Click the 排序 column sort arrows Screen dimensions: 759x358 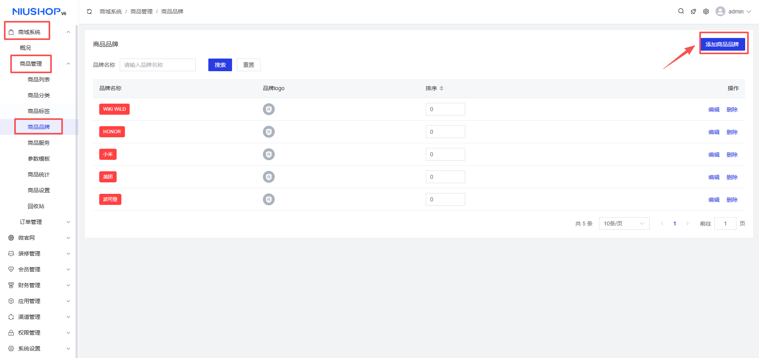click(442, 88)
